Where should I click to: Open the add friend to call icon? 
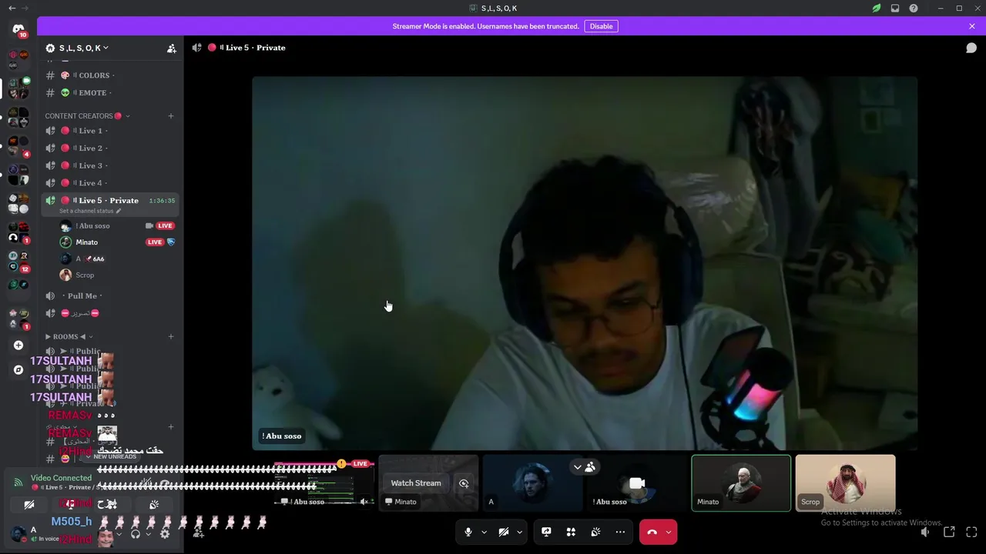199,534
